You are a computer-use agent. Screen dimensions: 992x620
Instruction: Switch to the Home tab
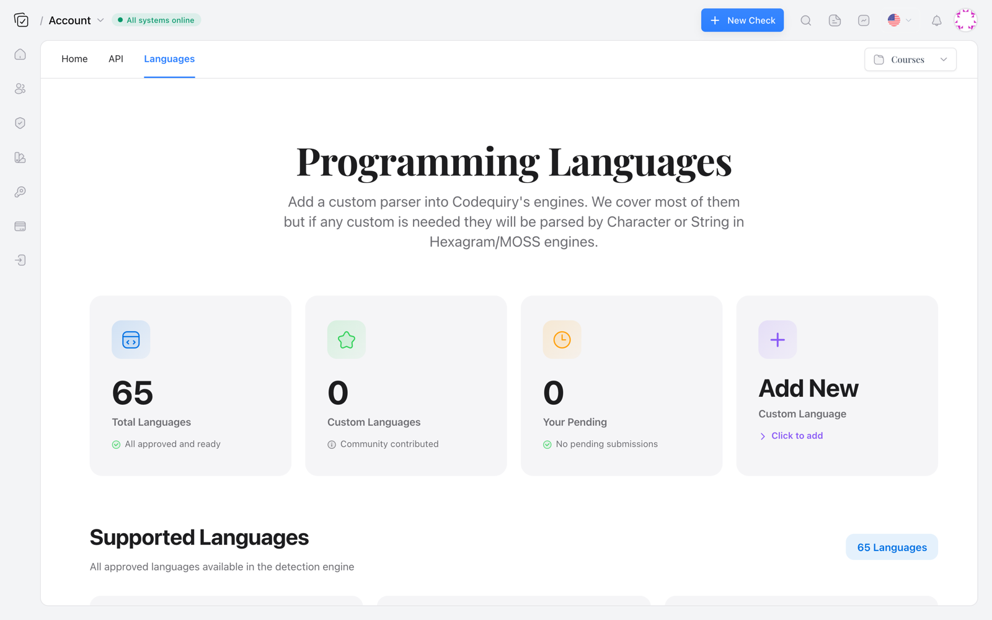[74, 59]
